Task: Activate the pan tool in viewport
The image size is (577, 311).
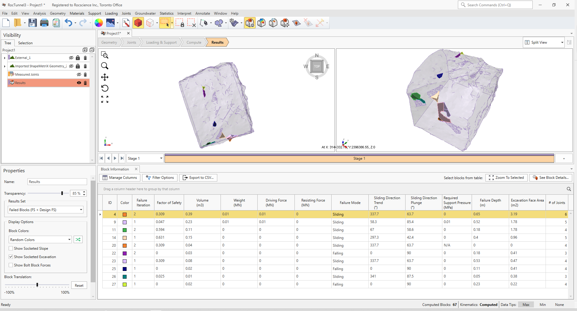Action: [x=105, y=77]
